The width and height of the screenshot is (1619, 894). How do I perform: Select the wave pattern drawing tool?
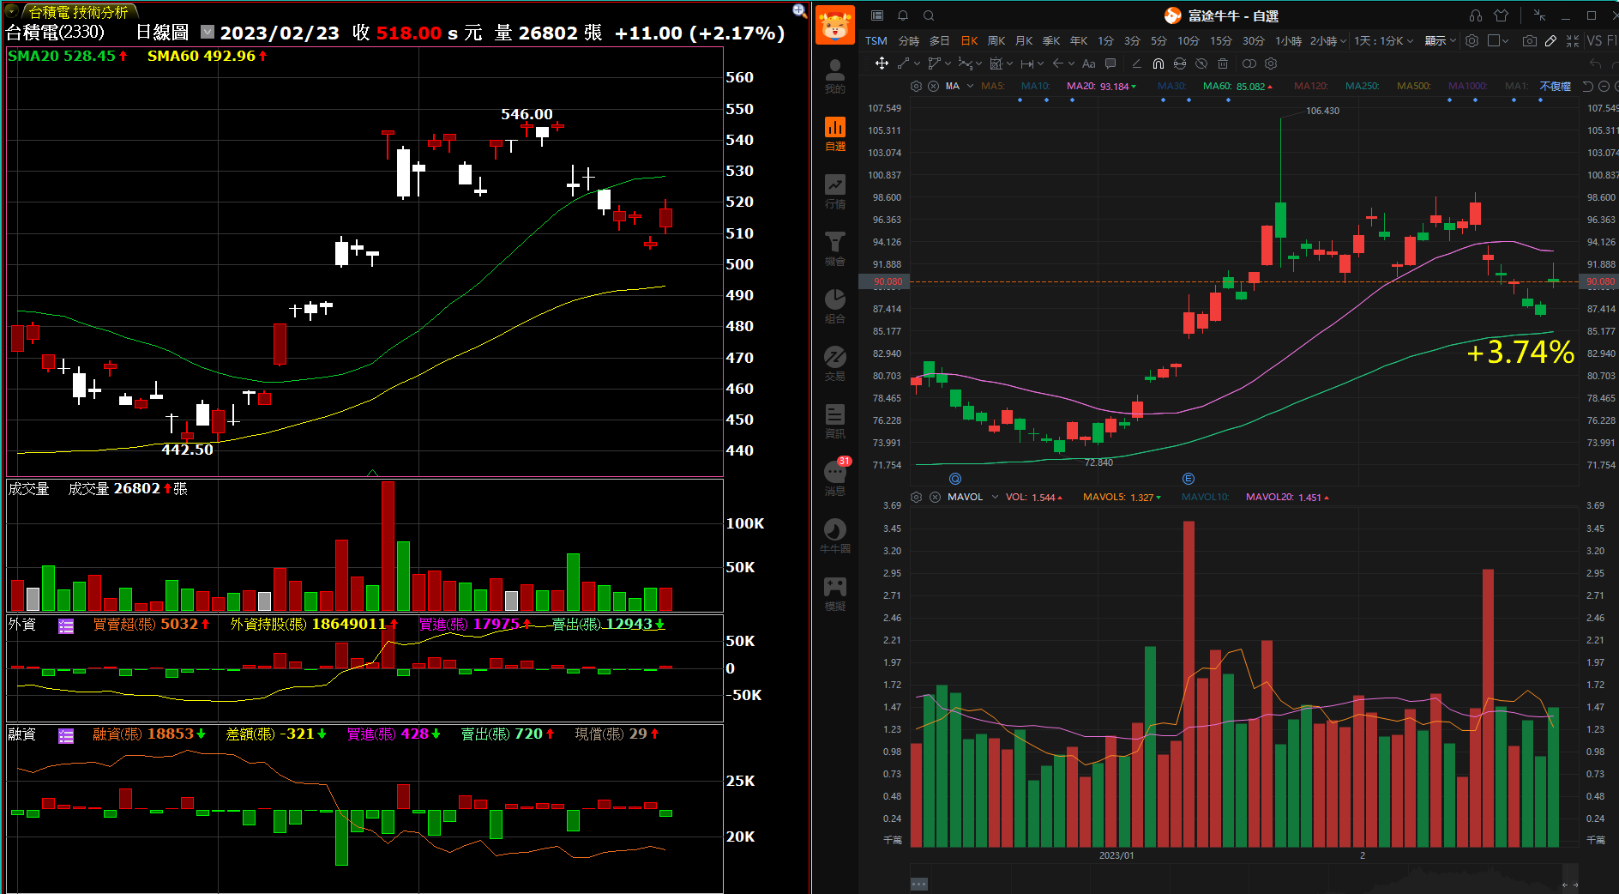coord(966,63)
